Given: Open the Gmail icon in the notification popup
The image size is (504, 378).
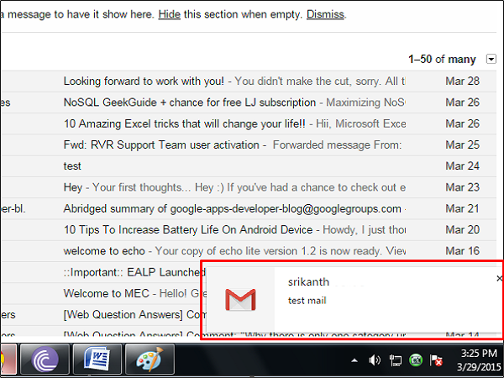Looking at the screenshot, I should click(240, 300).
